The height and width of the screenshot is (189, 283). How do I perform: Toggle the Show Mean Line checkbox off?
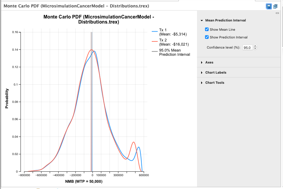(207, 29)
